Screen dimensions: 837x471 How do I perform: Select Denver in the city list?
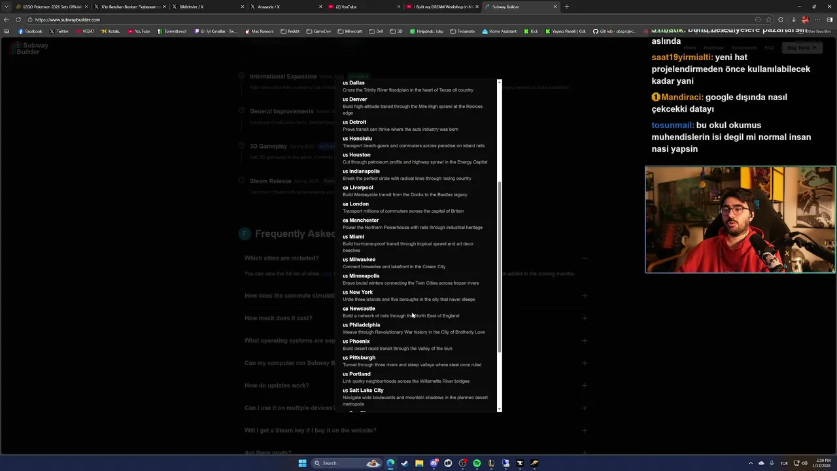(x=358, y=99)
